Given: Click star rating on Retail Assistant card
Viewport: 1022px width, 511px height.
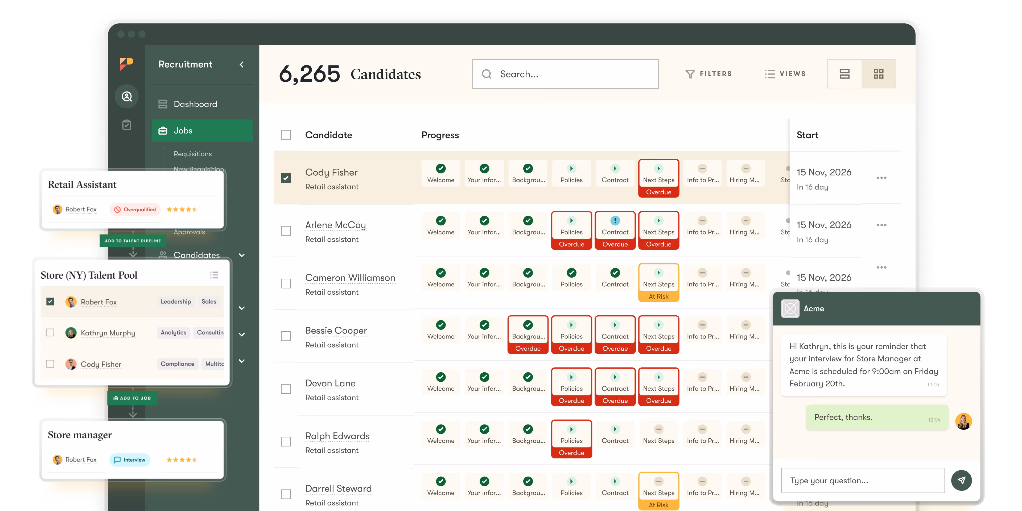Looking at the screenshot, I should 182,209.
